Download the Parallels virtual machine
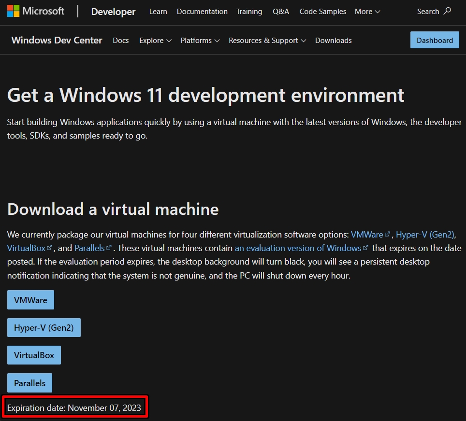The height and width of the screenshot is (421, 466). click(x=29, y=383)
